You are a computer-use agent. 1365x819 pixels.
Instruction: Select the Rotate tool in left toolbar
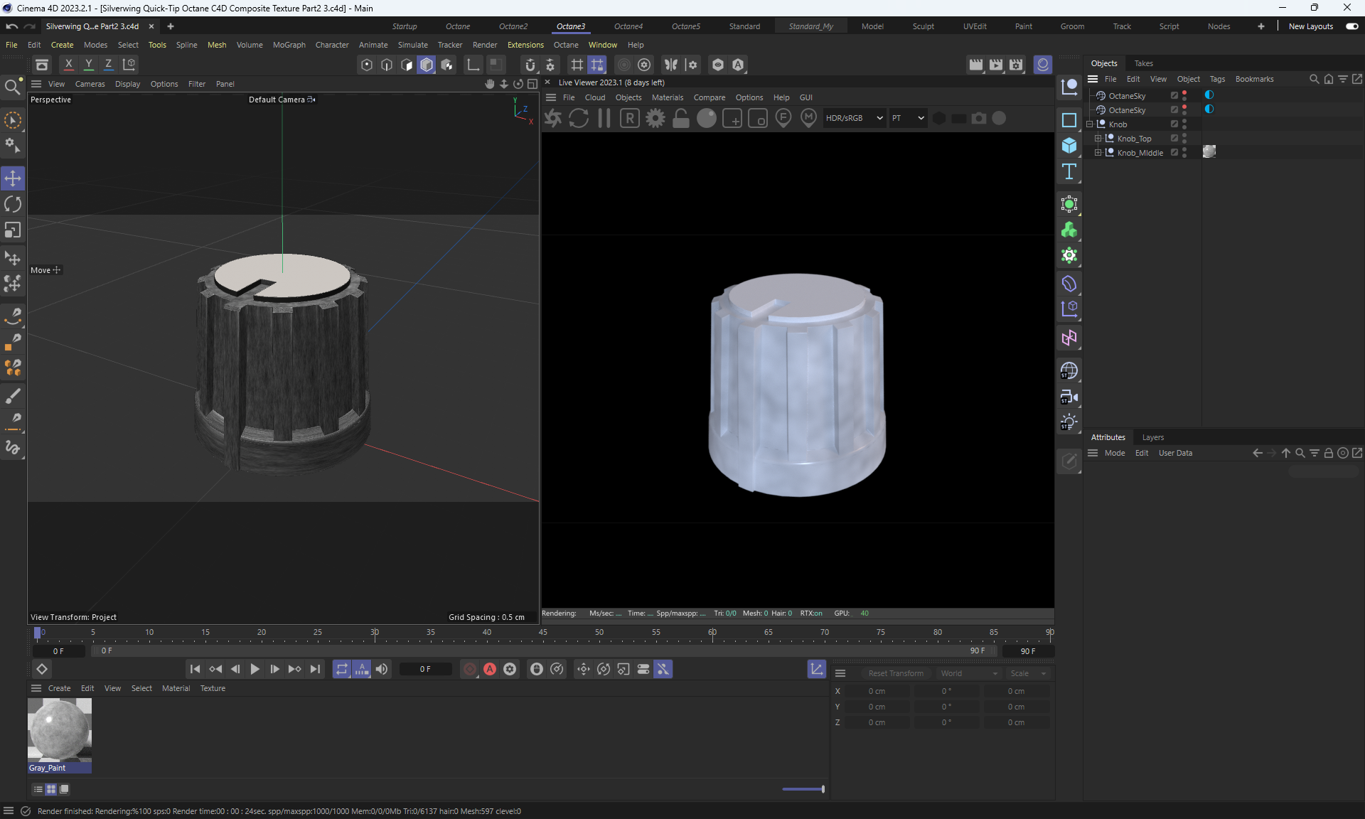[x=13, y=205]
